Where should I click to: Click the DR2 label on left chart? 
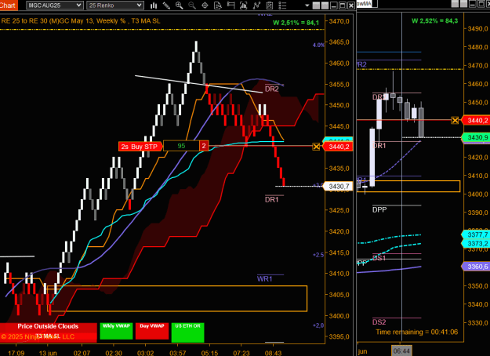point(271,89)
